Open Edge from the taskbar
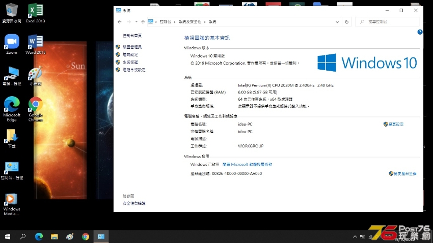 click(39, 236)
